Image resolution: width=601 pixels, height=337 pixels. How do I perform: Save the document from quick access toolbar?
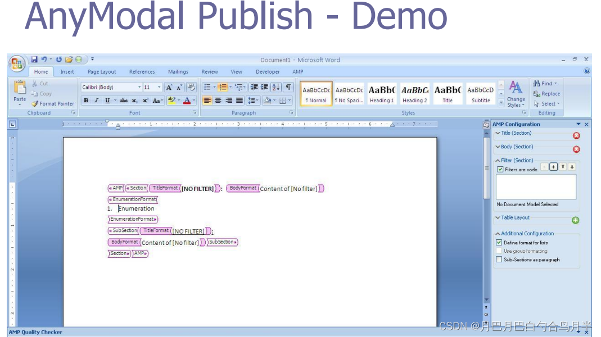[x=34, y=60]
